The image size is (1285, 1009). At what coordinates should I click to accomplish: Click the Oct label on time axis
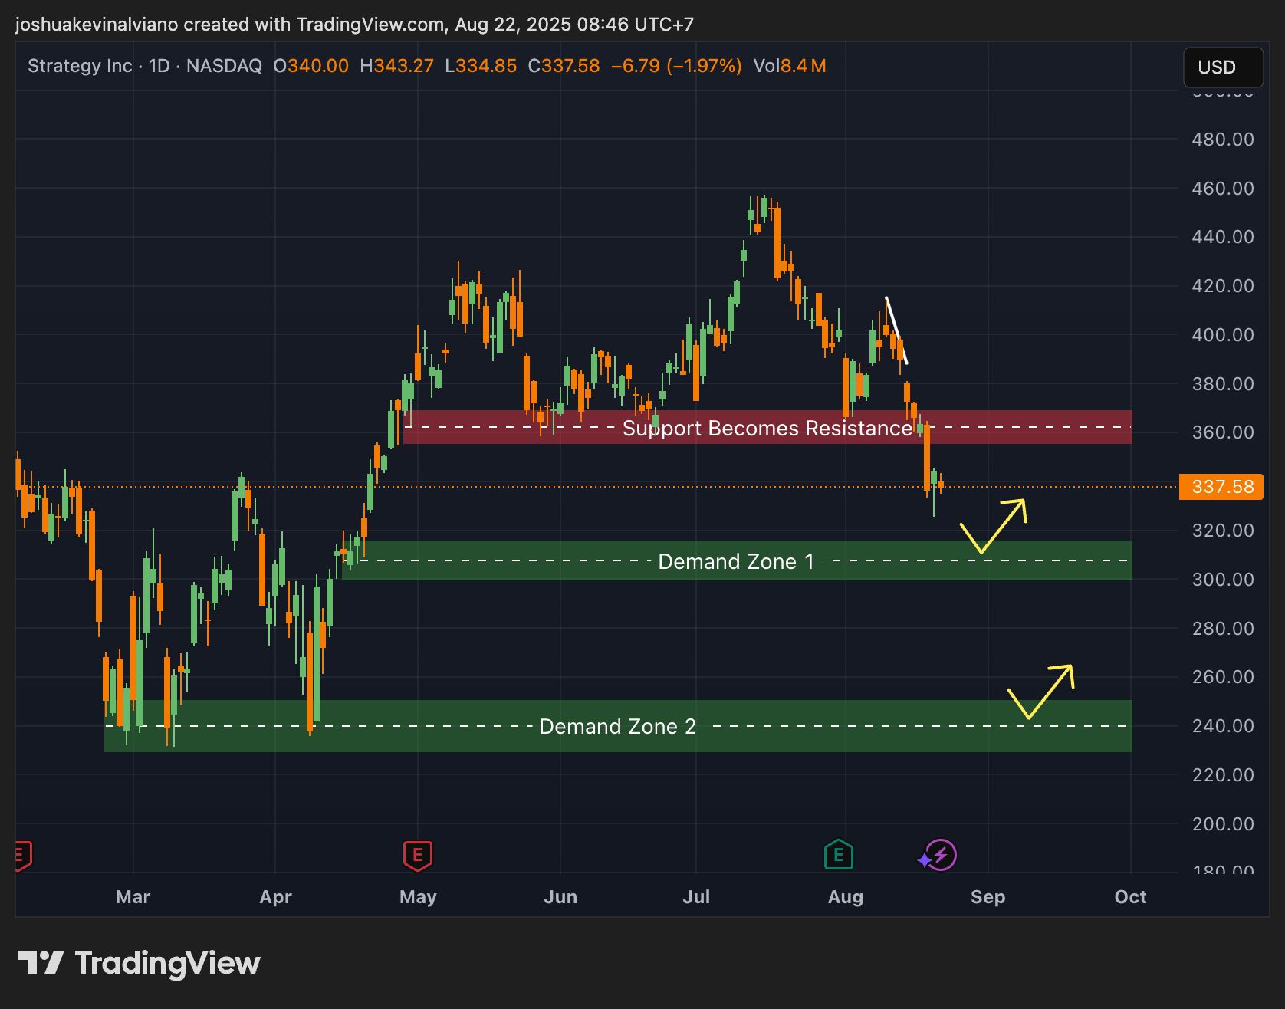coord(1130,897)
